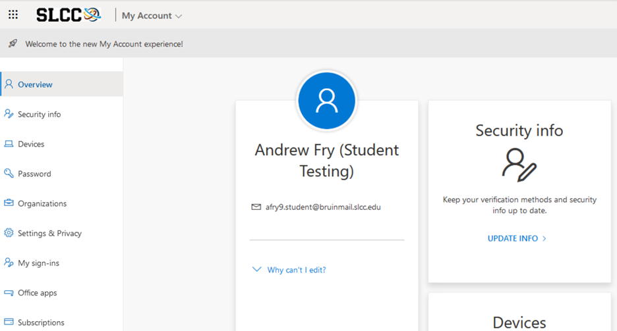This screenshot has height=331, width=617.
Task: Open the My Account dropdown
Action: [x=152, y=16]
